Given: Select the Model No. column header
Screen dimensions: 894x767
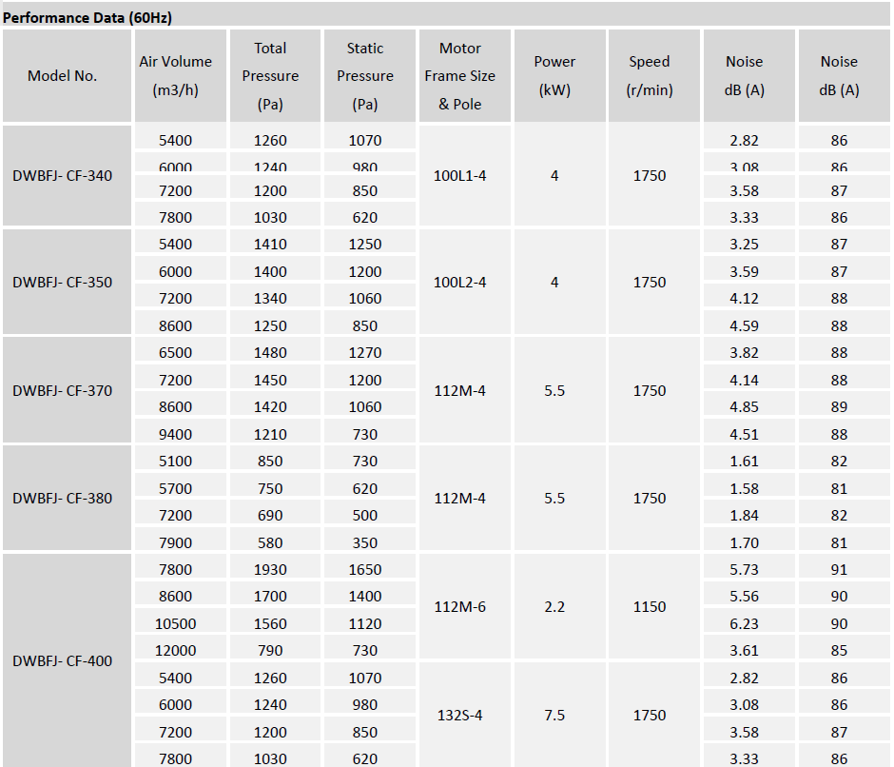Looking at the screenshot, I should [x=63, y=76].
